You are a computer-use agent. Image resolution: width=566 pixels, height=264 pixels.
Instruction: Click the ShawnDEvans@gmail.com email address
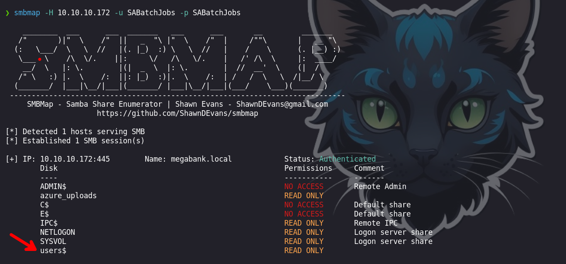click(x=282, y=104)
